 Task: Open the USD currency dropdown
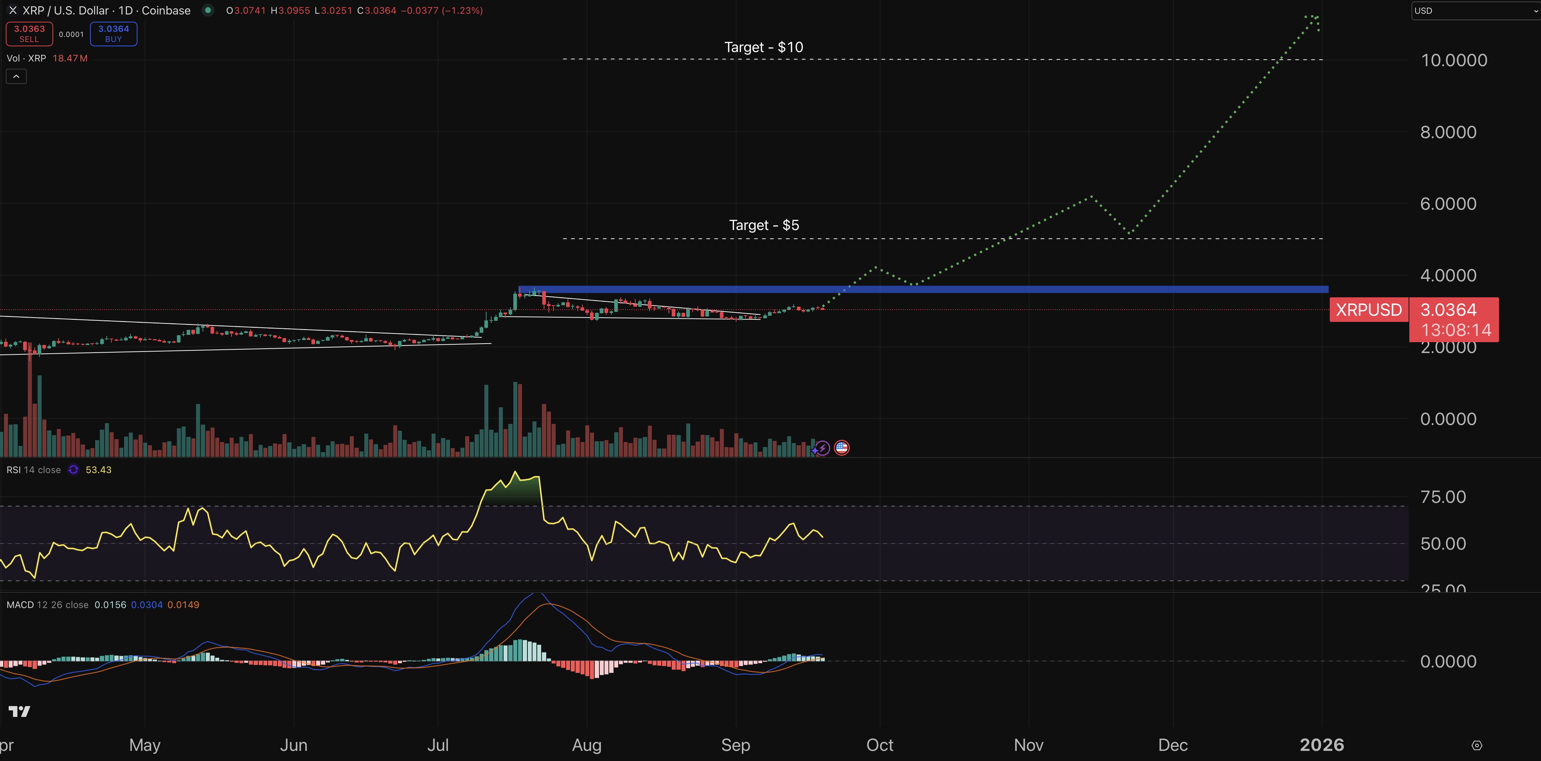point(1475,11)
